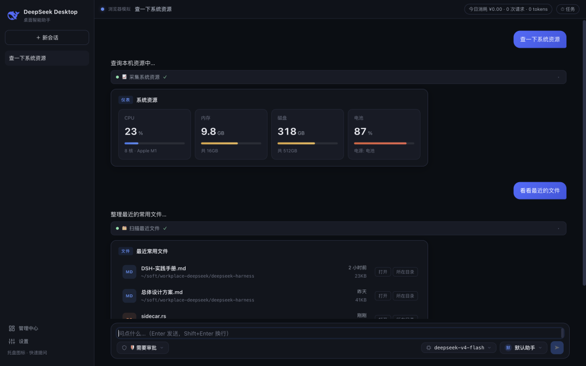This screenshot has width=586, height=366.
Task: Click the 内存 usage progress bar
Action: click(231, 143)
